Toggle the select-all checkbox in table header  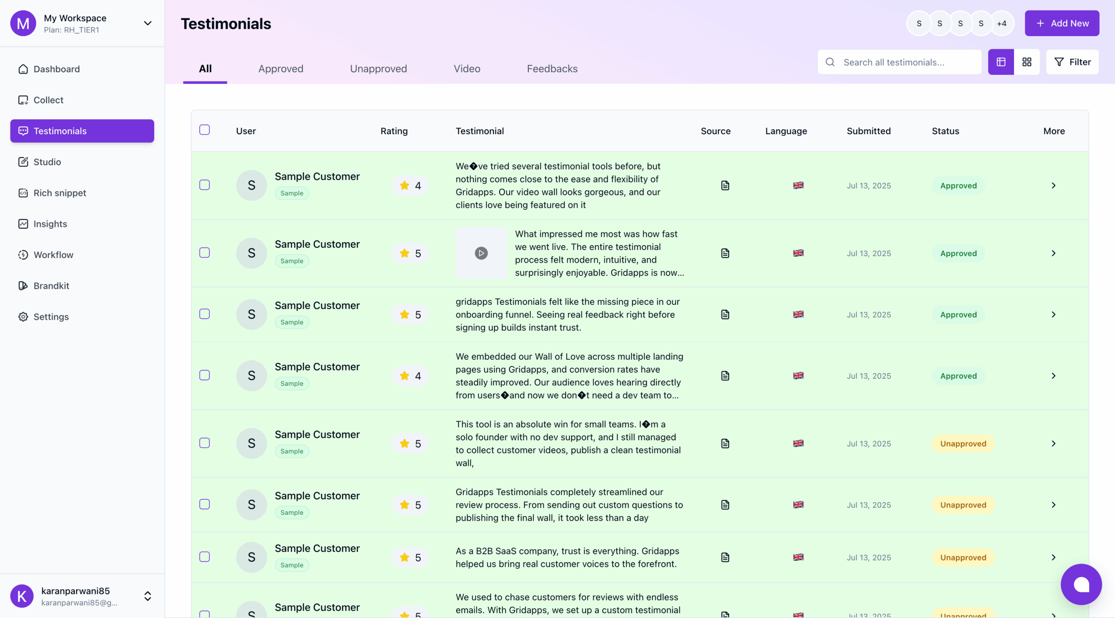click(204, 129)
